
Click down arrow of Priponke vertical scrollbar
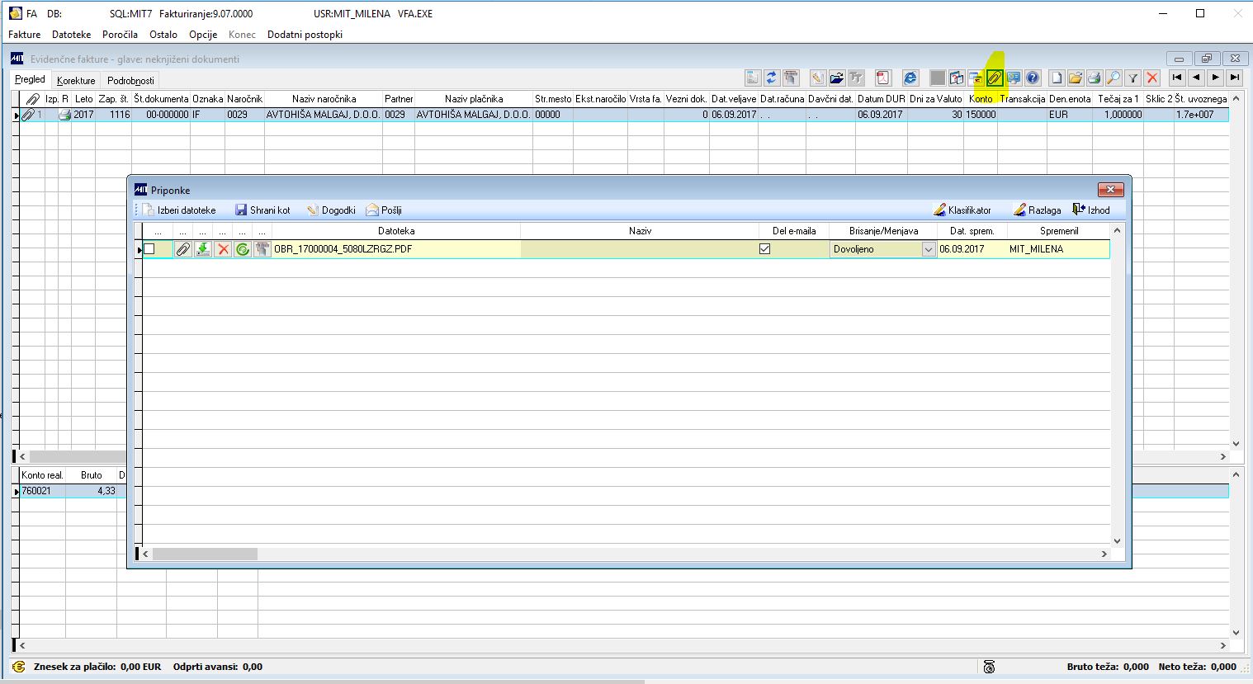1118,541
